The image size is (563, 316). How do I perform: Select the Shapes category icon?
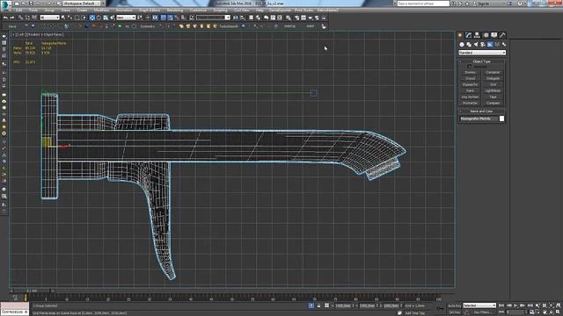click(469, 45)
